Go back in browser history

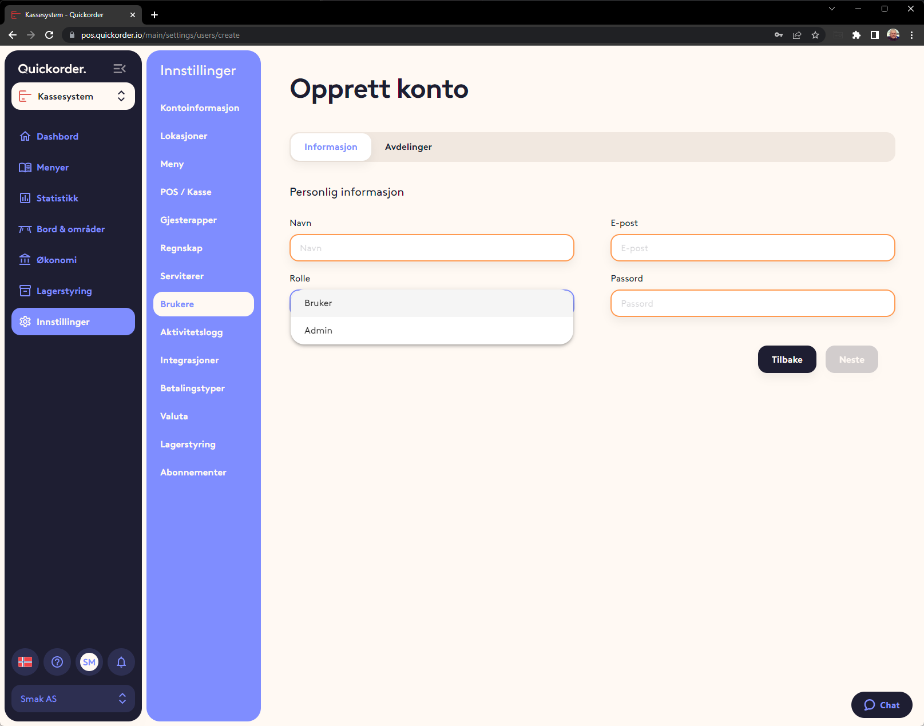click(x=13, y=35)
